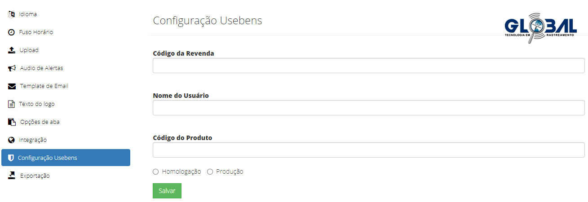Click the Integração globe icon

pyautogui.click(x=12, y=140)
